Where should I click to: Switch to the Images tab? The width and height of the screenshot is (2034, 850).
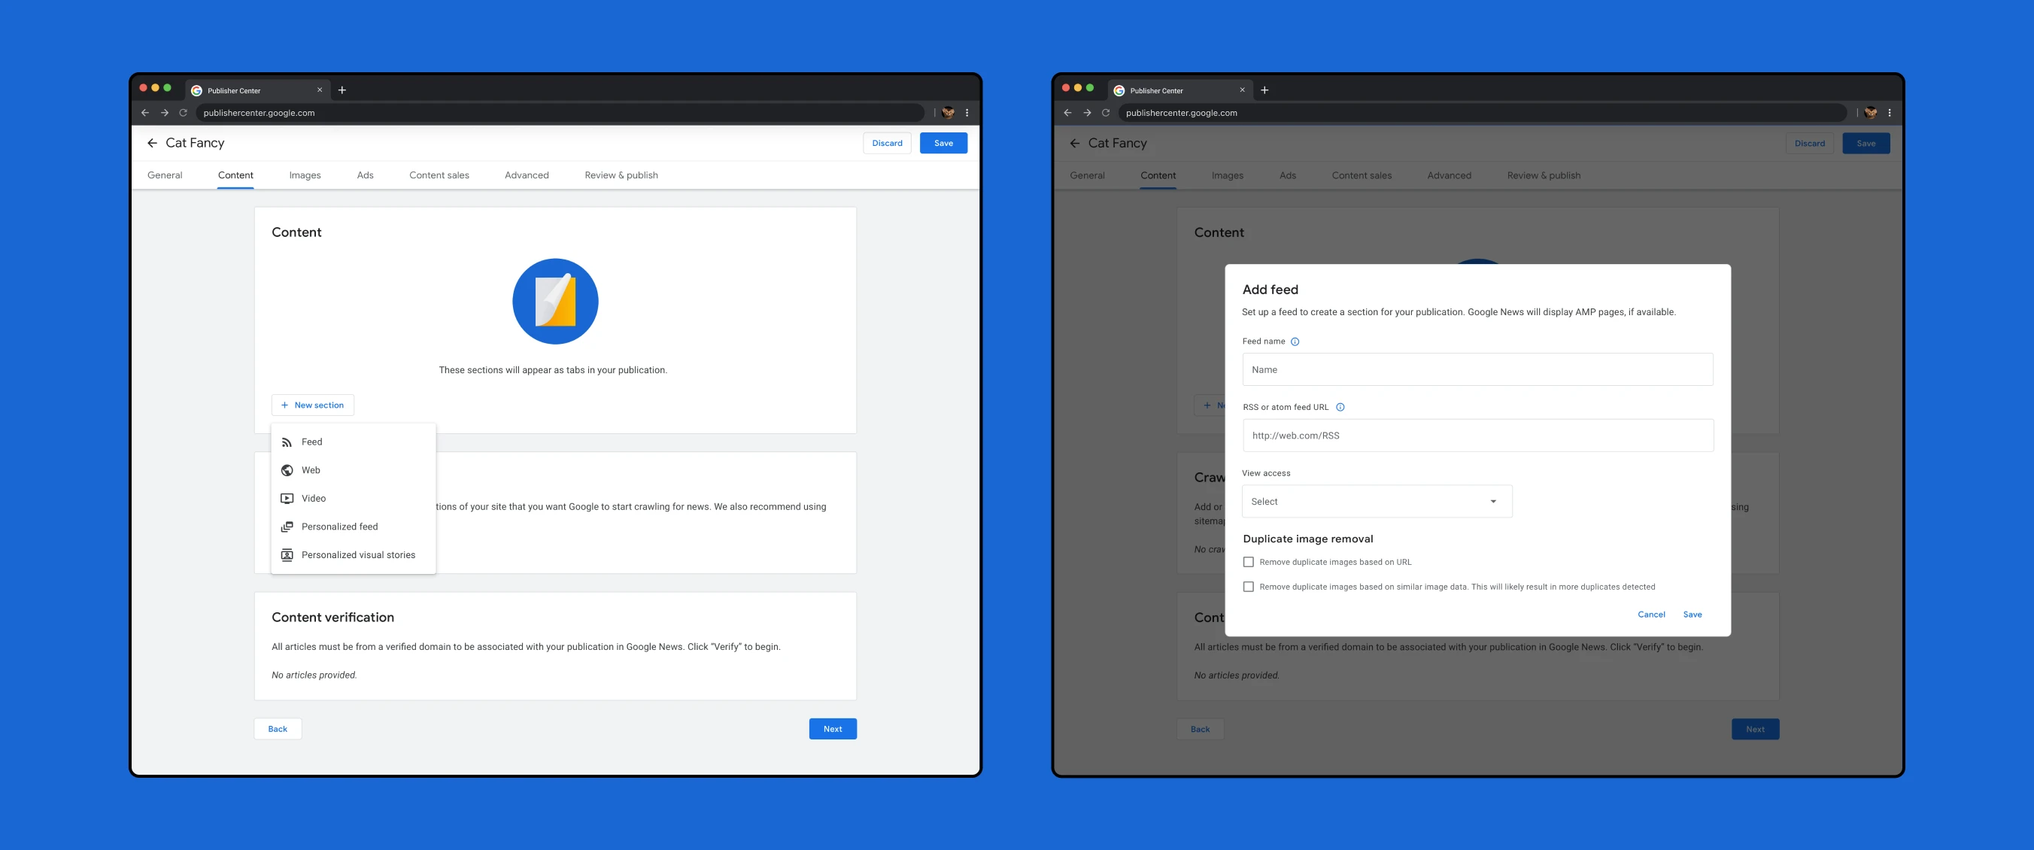[305, 175]
